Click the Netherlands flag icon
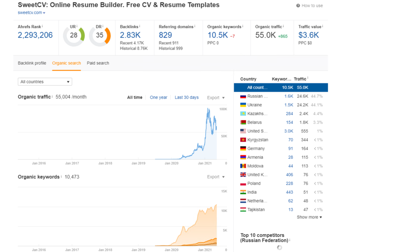This screenshot has height=252, width=397. tap(243, 201)
